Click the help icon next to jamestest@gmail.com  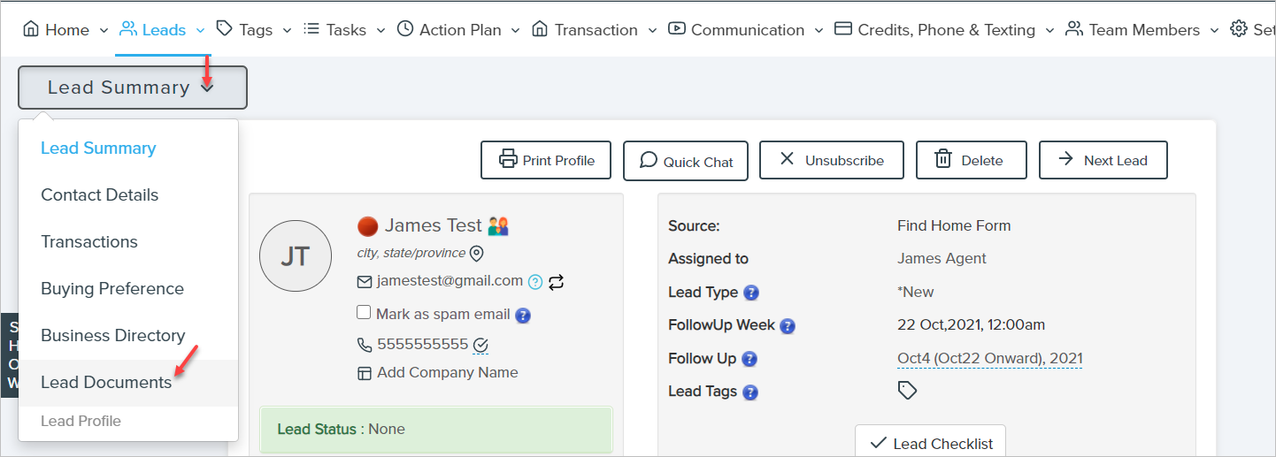pyautogui.click(x=534, y=282)
